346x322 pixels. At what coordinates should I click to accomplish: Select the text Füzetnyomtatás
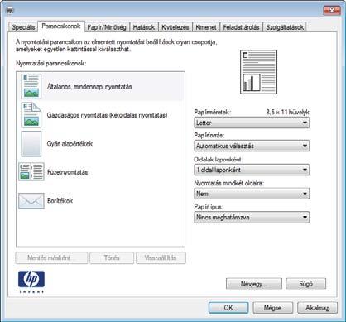pos(67,172)
